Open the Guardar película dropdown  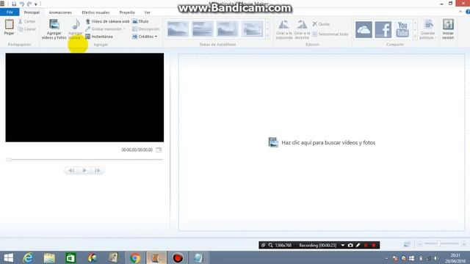tap(427, 29)
